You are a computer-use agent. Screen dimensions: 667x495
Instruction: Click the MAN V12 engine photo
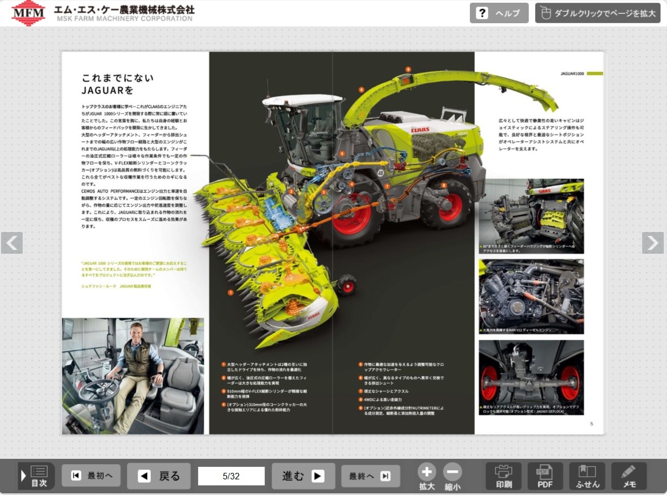531,296
